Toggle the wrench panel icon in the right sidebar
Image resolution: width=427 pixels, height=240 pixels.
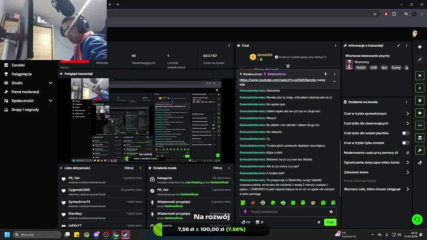tap(420, 150)
